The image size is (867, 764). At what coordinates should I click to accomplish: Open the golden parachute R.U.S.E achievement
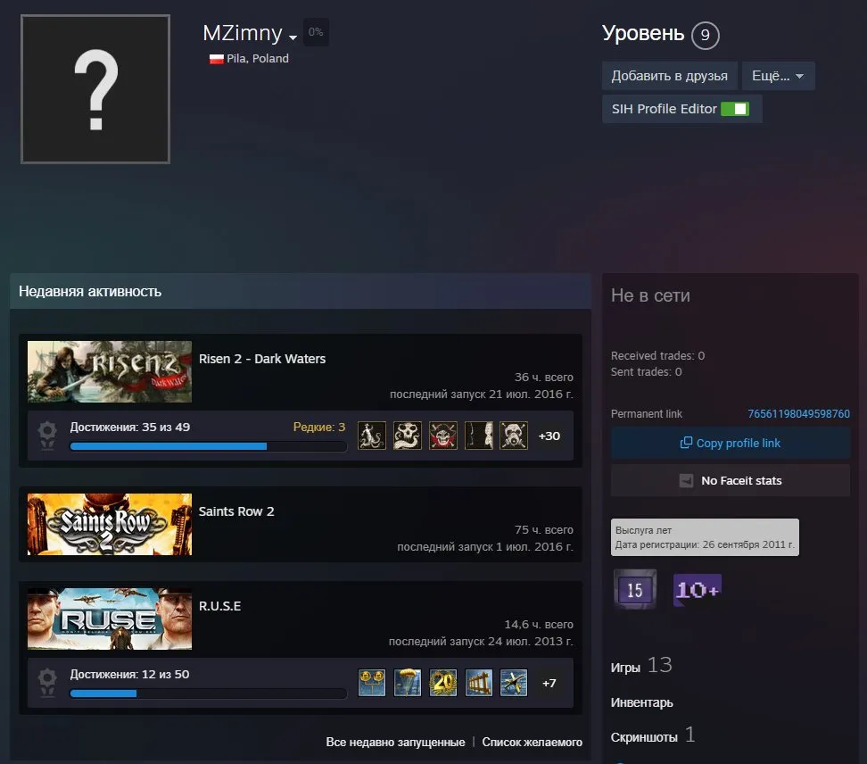click(408, 683)
